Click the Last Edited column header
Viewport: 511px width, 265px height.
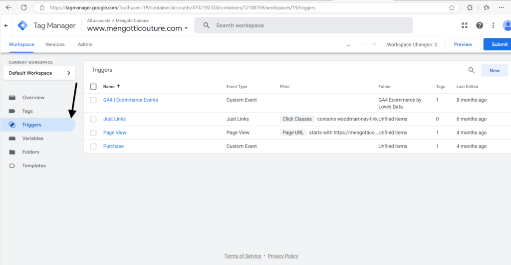467,87
